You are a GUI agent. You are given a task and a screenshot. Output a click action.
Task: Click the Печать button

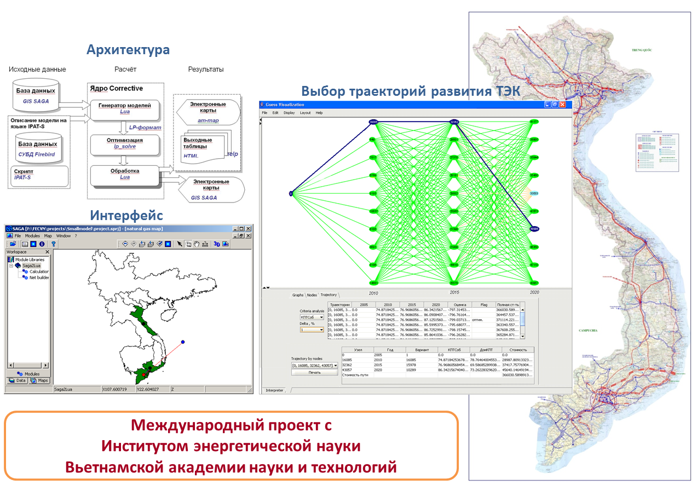coord(314,372)
